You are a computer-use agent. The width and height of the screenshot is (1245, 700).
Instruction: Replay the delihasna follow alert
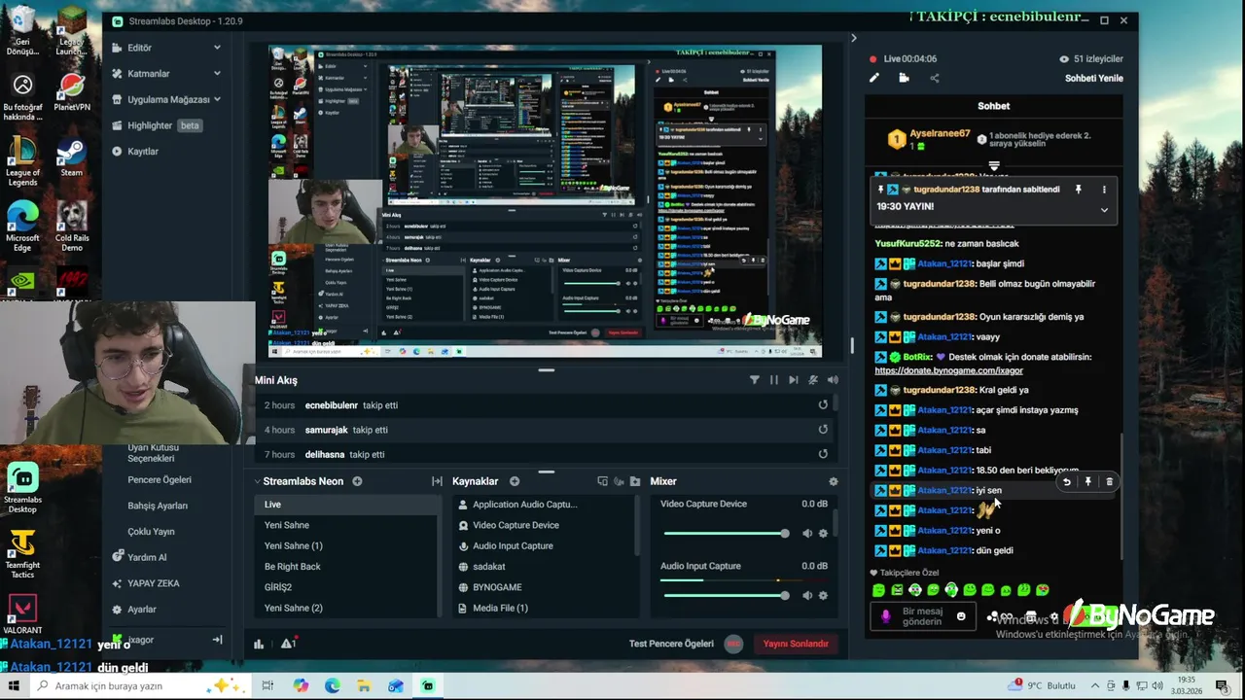click(x=823, y=454)
